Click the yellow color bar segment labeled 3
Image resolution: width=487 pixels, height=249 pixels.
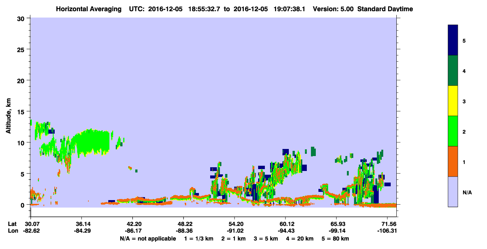coord(453,101)
